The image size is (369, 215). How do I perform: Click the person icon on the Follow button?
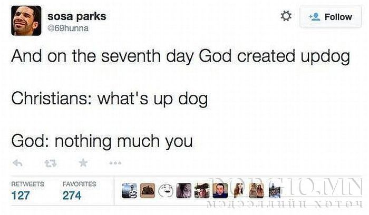click(315, 17)
